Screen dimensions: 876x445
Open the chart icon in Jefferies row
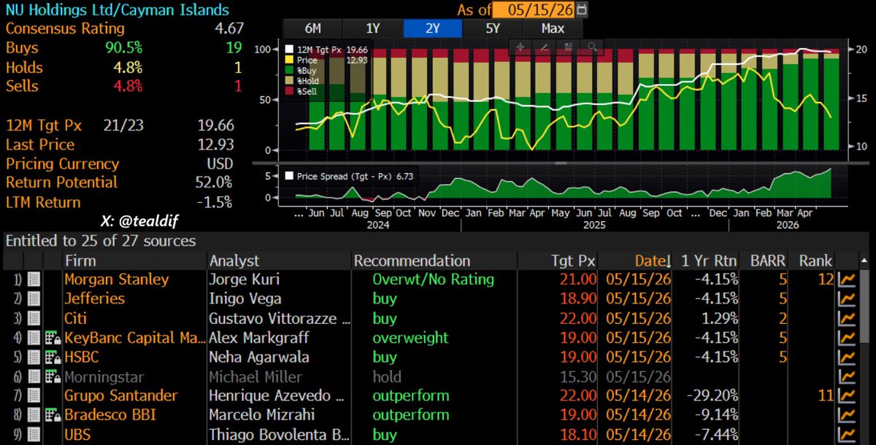tap(847, 298)
